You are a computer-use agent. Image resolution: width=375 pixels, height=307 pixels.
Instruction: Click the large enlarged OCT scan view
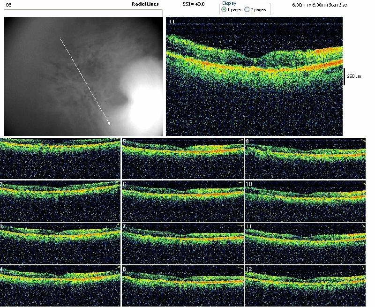point(254,77)
